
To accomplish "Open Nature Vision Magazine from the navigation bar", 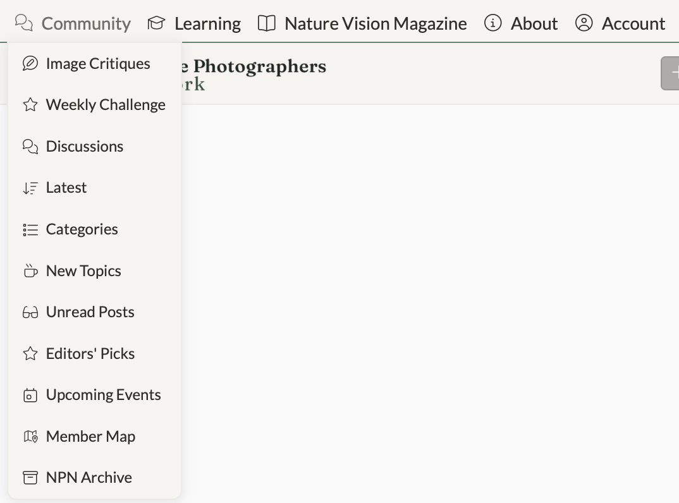I will pyautogui.click(x=362, y=23).
